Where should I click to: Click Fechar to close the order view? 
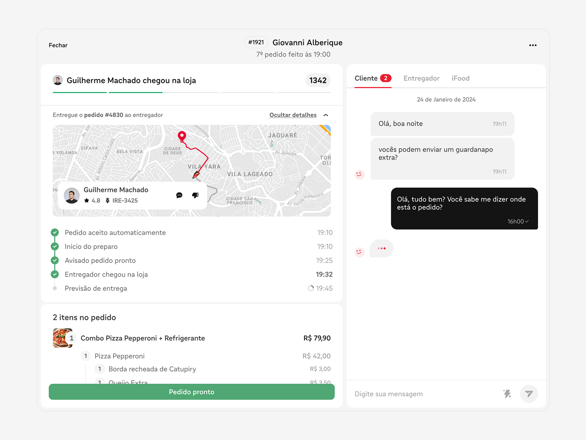point(58,45)
